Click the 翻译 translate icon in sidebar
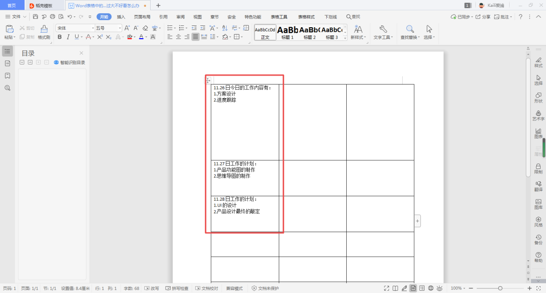 tap(538, 186)
